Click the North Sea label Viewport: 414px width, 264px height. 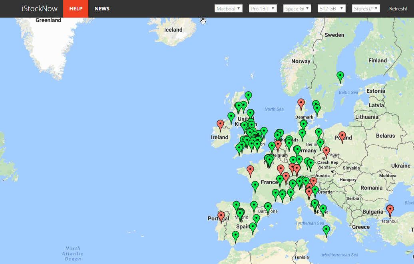tap(274, 109)
